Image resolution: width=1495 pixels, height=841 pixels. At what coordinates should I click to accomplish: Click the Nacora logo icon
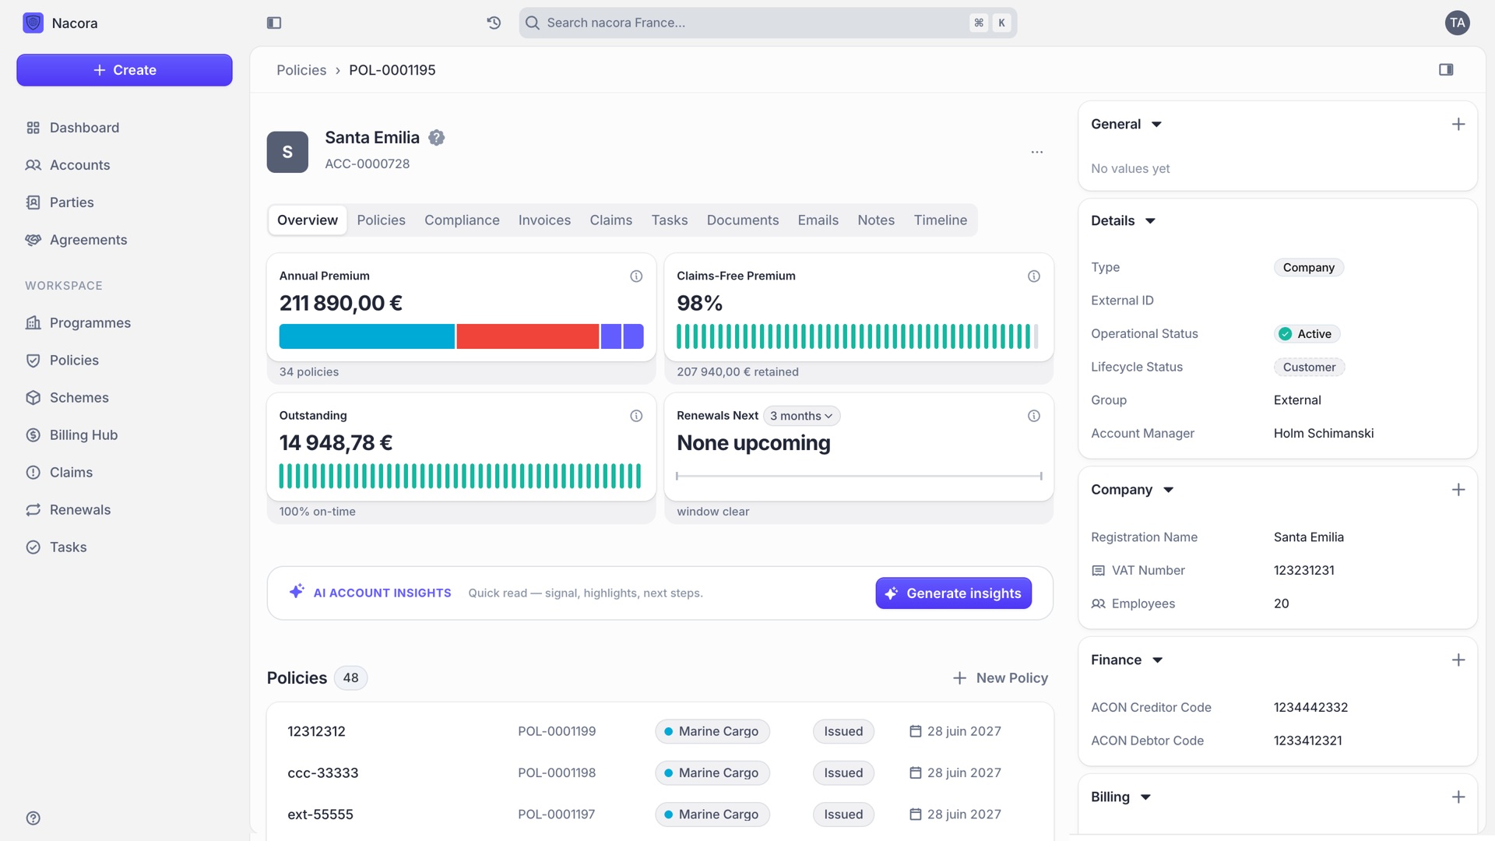(33, 23)
